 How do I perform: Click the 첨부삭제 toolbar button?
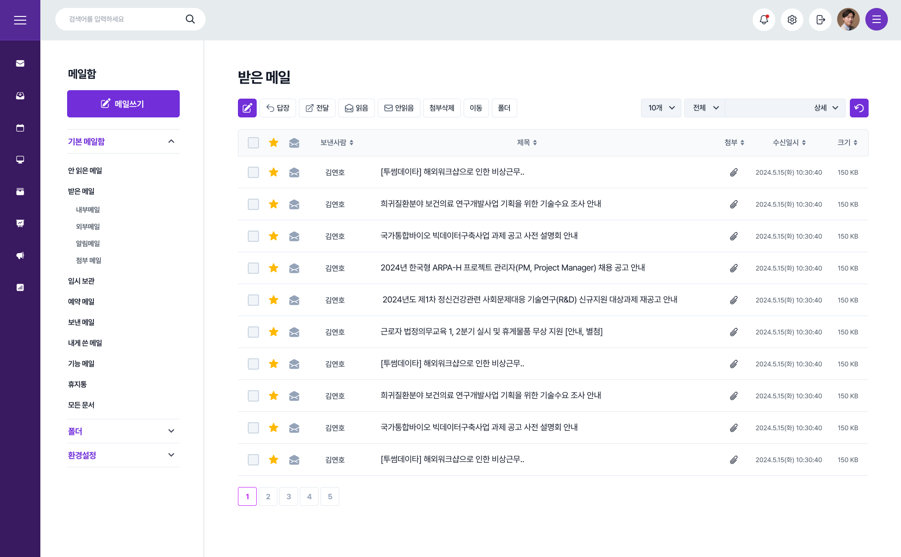pos(442,108)
